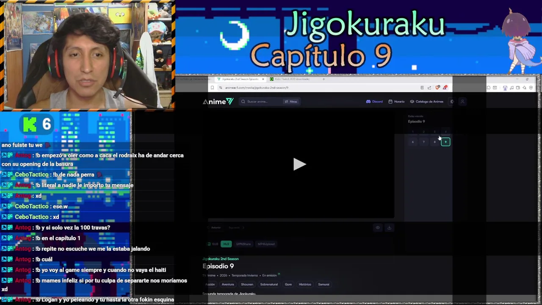Image resolution: width=542 pixels, height=305 pixels.
Task: Click 'Temporada Invierno' season text
Action: pos(245,276)
